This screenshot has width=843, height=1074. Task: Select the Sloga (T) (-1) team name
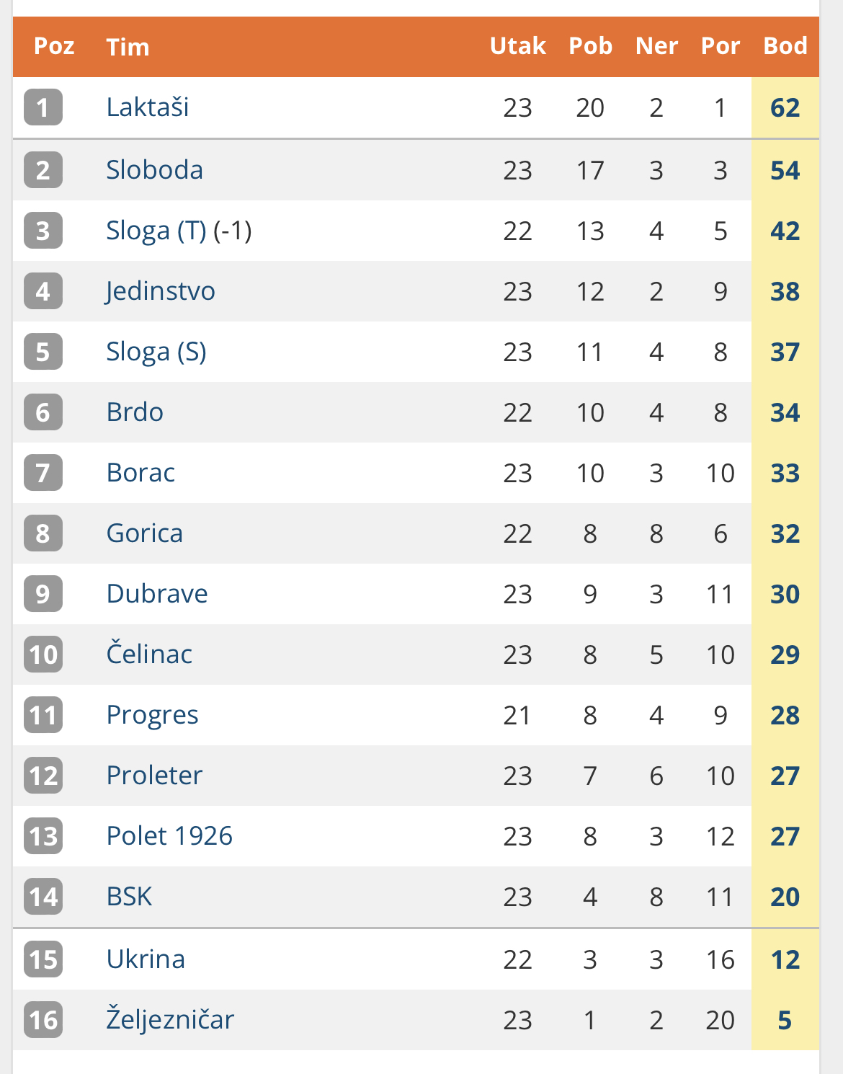point(179,231)
